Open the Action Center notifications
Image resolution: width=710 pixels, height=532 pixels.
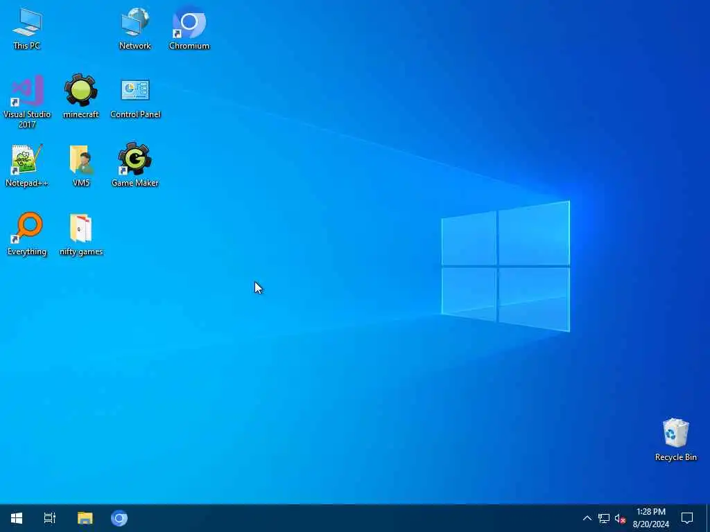[x=687, y=518]
